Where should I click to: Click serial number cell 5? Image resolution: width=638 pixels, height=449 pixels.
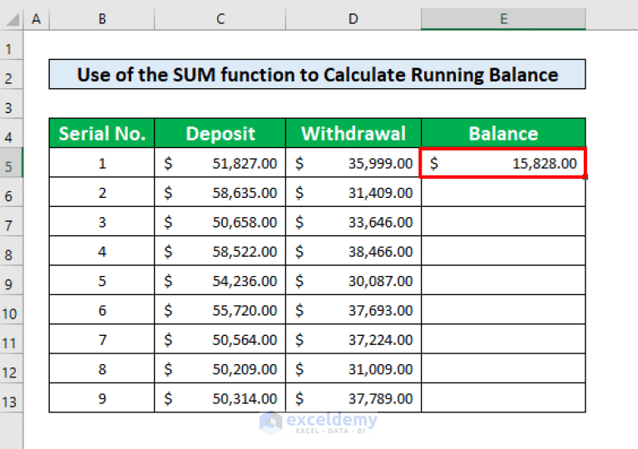click(101, 280)
